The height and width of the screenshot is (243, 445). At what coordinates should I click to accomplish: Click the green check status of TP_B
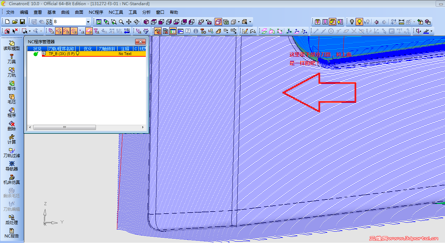coord(36,54)
